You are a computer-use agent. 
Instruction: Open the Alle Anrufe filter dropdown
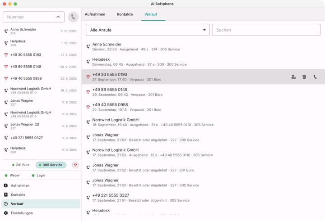click(x=148, y=30)
